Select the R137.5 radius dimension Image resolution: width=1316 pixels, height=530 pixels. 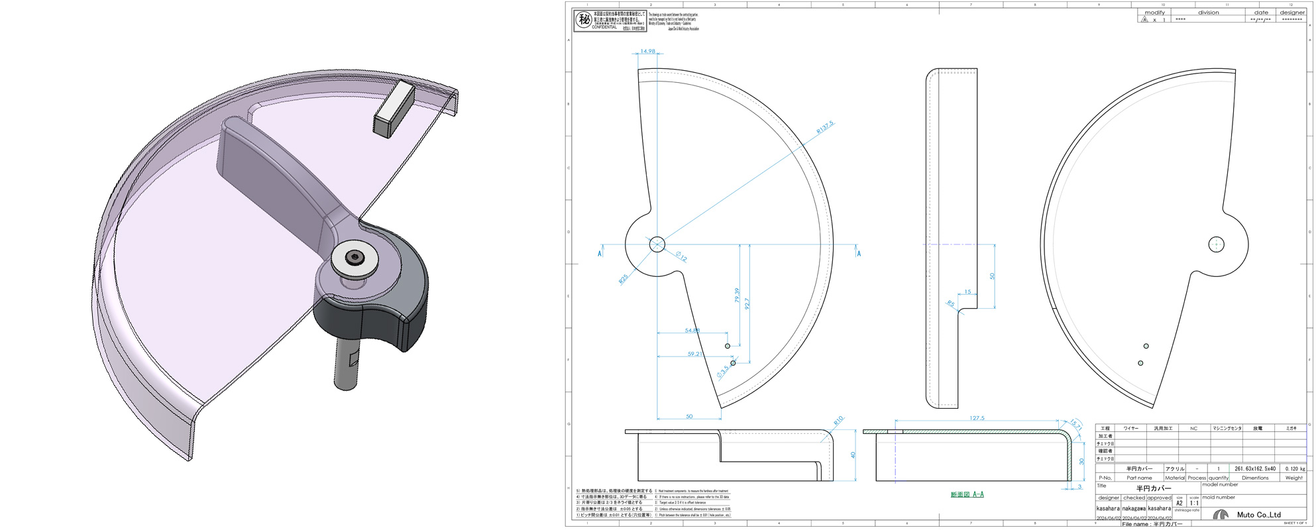point(825,128)
